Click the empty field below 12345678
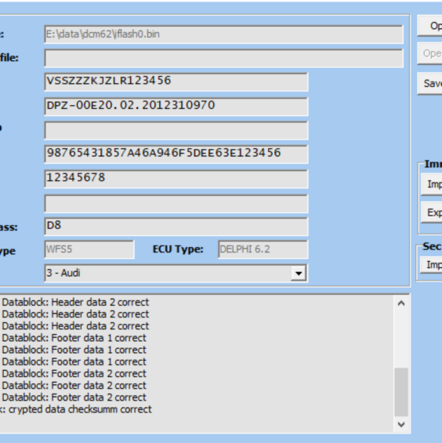The height and width of the screenshot is (443, 442). click(x=176, y=203)
